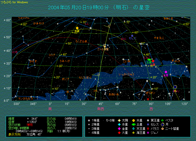196x141 pixels.
Task: Click the moon age value 1.1 (新月)
Action: 64,131
